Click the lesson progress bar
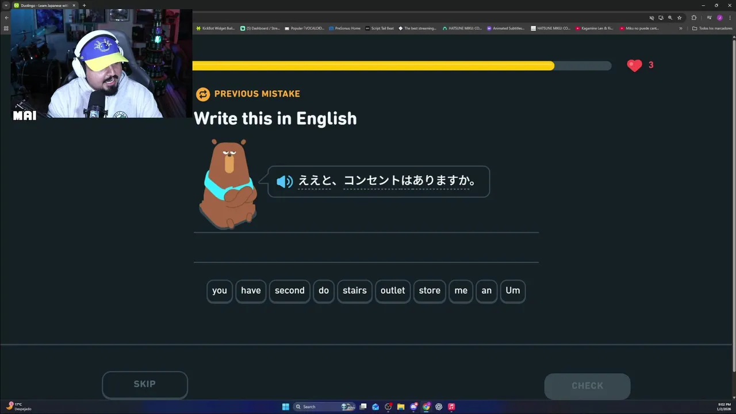 (402, 66)
